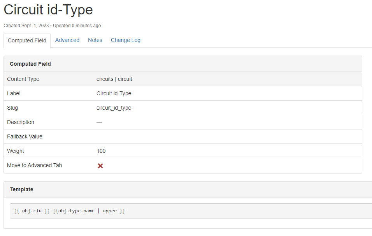Click the content type value circuits | circuit

pyautogui.click(x=114, y=79)
